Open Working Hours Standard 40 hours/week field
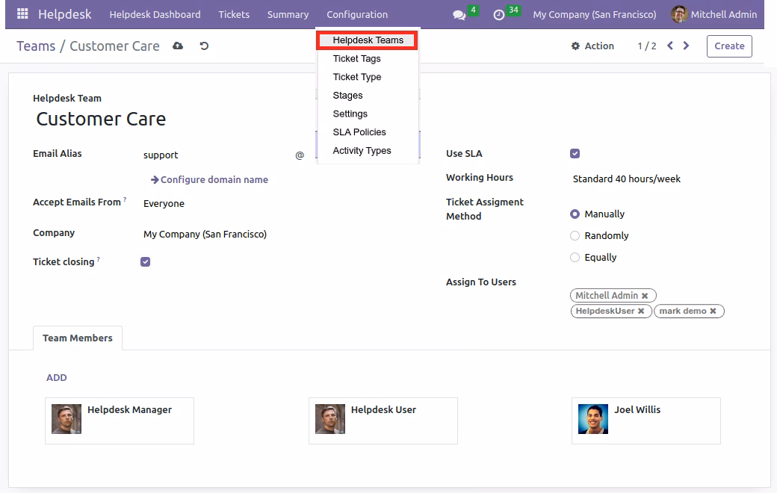Image resolution: width=777 pixels, height=493 pixels. pos(626,179)
